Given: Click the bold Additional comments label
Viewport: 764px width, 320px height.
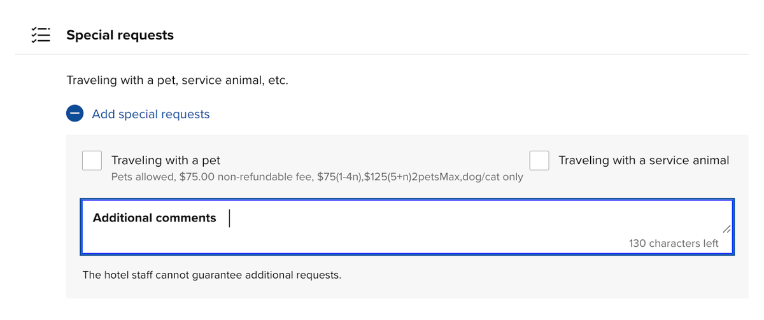Looking at the screenshot, I should click(155, 218).
